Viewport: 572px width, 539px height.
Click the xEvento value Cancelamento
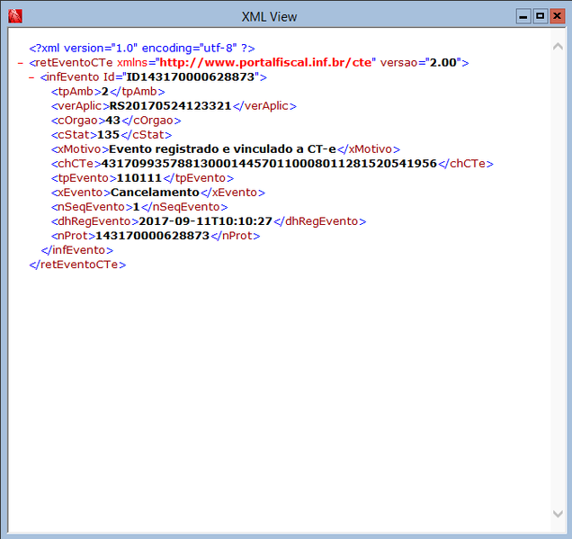[x=155, y=193]
